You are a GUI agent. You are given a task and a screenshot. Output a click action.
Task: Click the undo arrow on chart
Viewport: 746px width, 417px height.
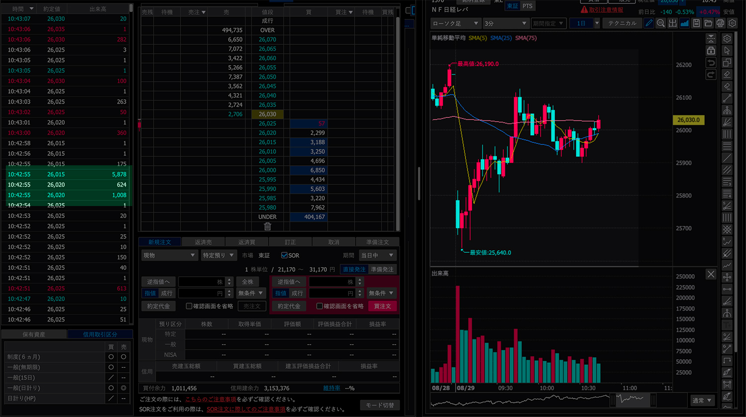[711, 63]
